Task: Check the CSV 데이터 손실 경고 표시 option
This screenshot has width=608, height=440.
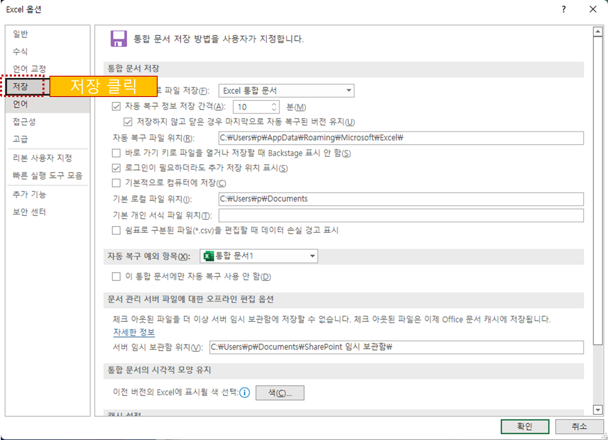Action: pos(116,230)
